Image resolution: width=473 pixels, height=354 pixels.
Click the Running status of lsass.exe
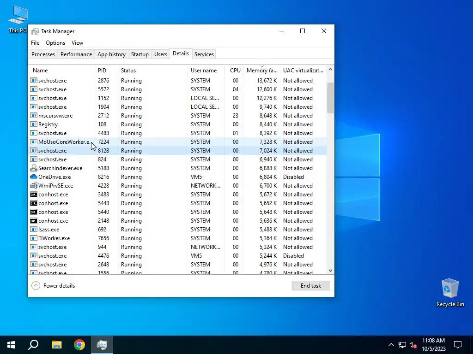131,230
